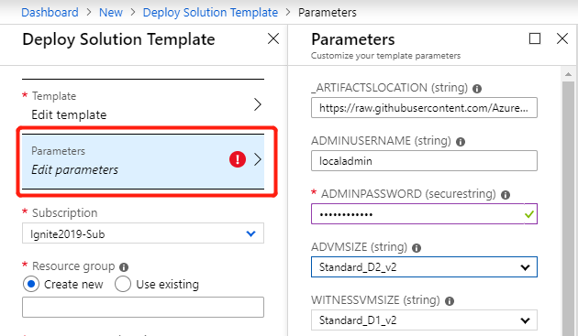The height and width of the screenshot is (336, 578).
Task: Expand the WITNESSVMSIZE Standard_D1_v2 dropdown
Action: tap(424, 320)
